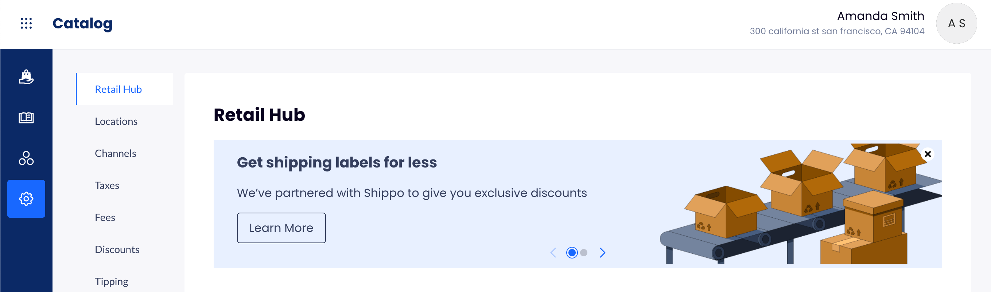The image size is (991, 292).
Task: Open the Locations settings page
Action: pyautogui.click(x=116, y=121)
